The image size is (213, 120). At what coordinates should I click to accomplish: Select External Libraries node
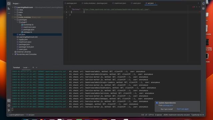pos(24,52)
